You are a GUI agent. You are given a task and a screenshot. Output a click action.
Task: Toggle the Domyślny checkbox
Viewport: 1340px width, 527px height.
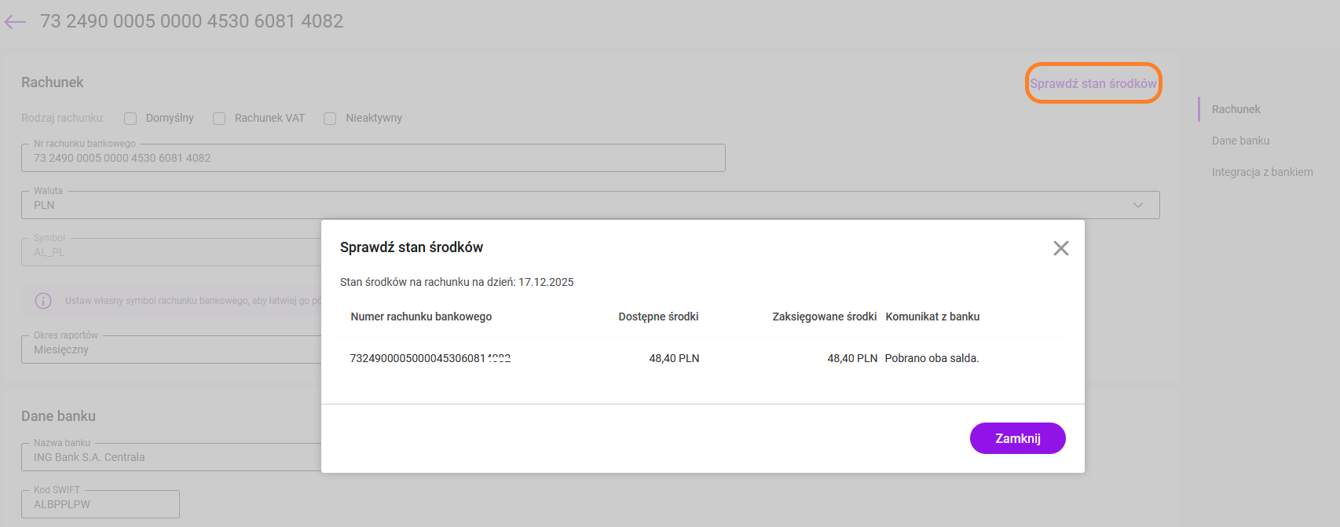[130, 119]
